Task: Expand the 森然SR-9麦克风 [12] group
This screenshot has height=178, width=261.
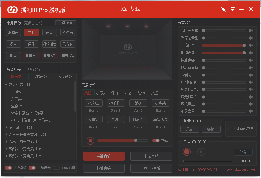Action: (6, 156)
